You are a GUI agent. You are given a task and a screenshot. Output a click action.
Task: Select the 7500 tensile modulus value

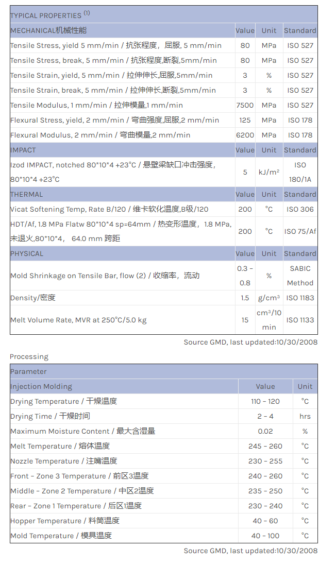[245, 105]
